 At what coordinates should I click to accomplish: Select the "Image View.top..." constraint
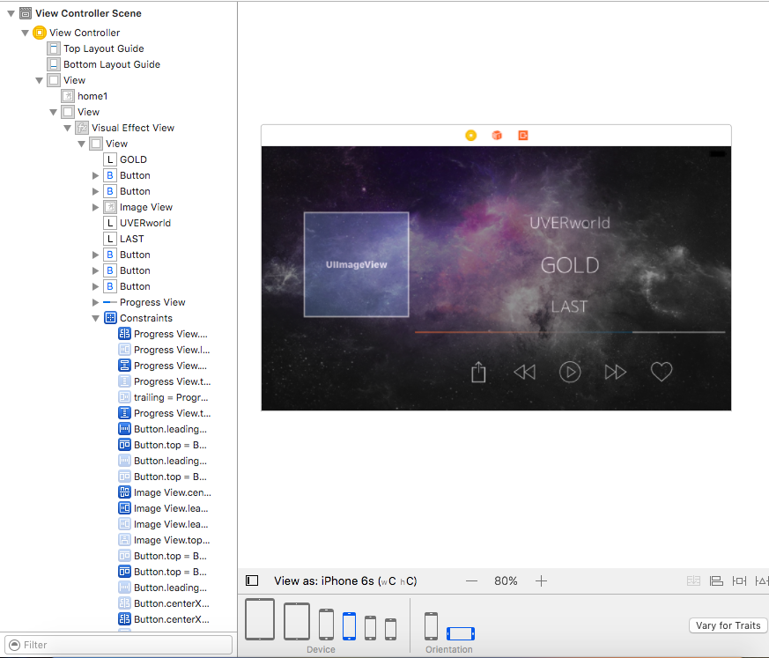[x=172, y=540]
